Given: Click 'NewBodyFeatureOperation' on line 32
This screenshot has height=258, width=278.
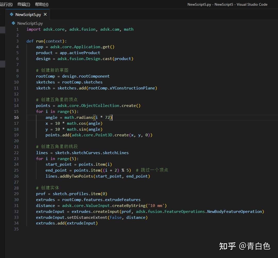Looking at the screenshot, I should click(x=234, y=212).
